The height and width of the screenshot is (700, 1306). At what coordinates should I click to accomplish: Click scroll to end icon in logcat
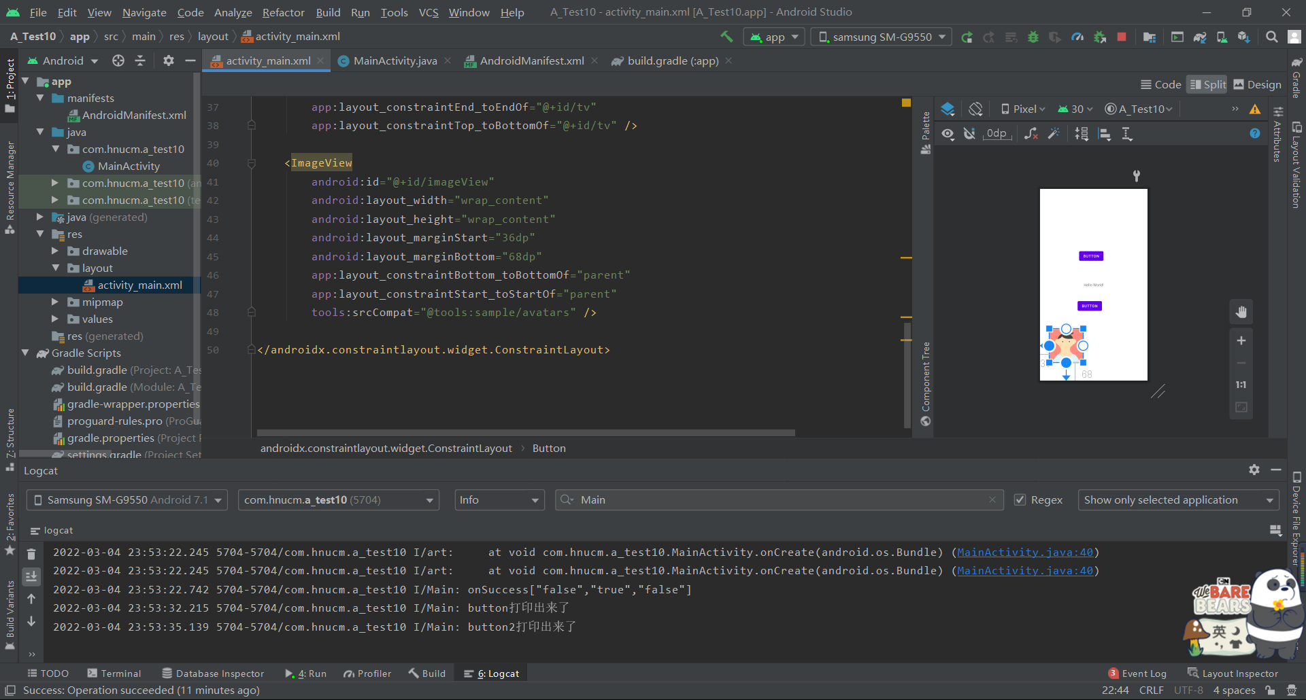[x=31, y=576]
